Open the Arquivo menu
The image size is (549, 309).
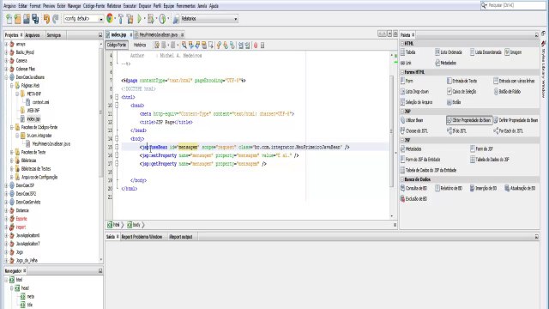[x=9, y=6]
